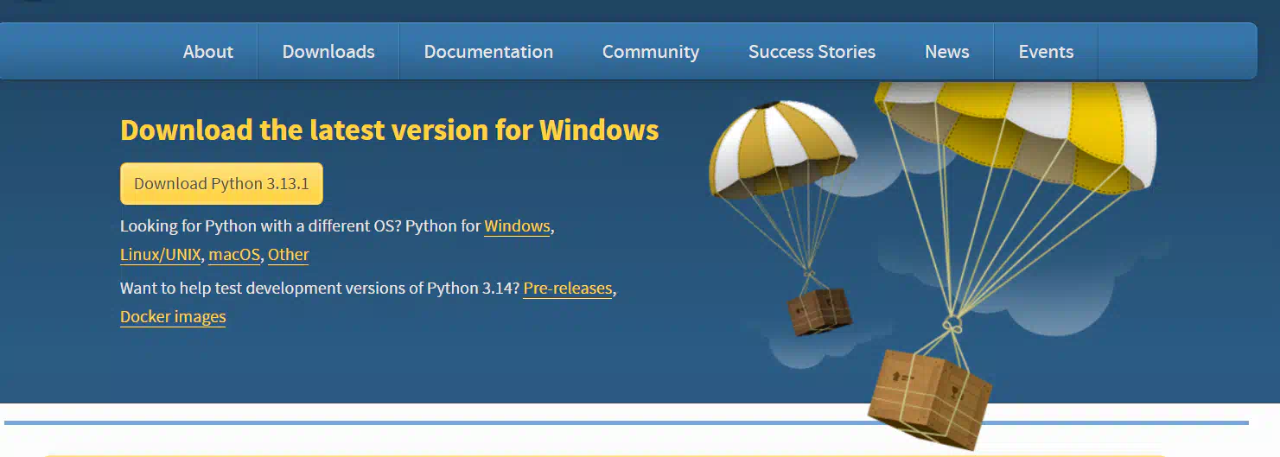Viewport: 1280px width, 457px height.
Task: Click the heading Download the latest version for Windows
Action: tap(390, 130)
